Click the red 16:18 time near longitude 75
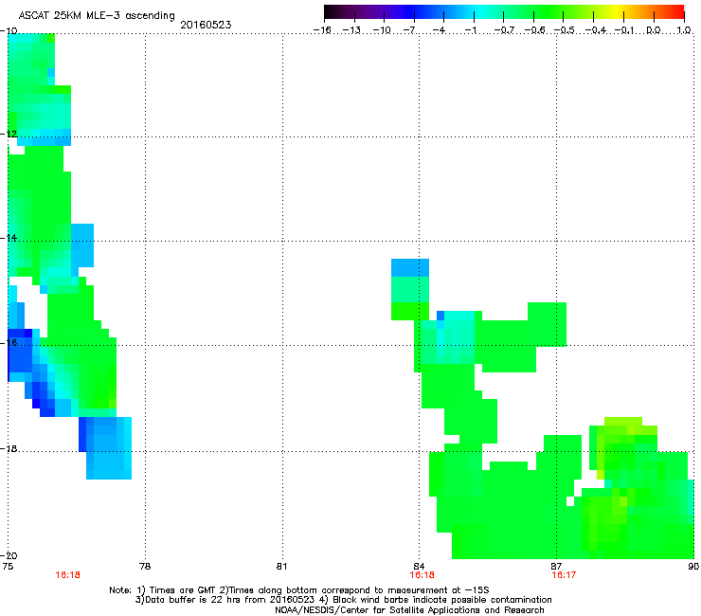Image resolution: width=701 pixels, height=616 pixels. 67,575
